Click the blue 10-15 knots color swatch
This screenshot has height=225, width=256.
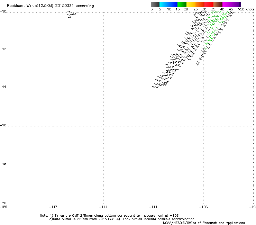pos(173,4)
